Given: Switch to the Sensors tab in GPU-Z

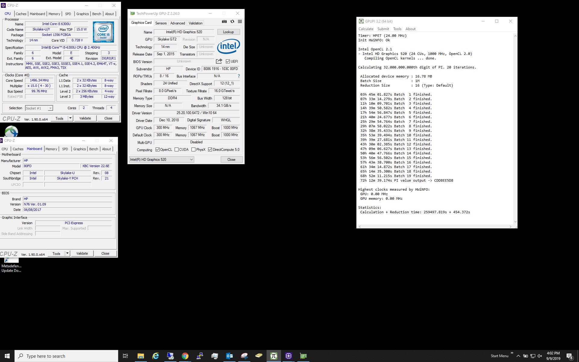Looking at the screenshot, I should point(161,23).
